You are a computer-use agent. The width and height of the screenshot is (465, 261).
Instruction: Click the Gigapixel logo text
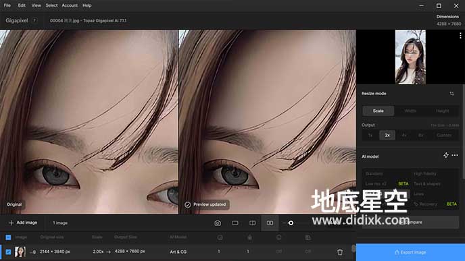click(x=17, y=20)
